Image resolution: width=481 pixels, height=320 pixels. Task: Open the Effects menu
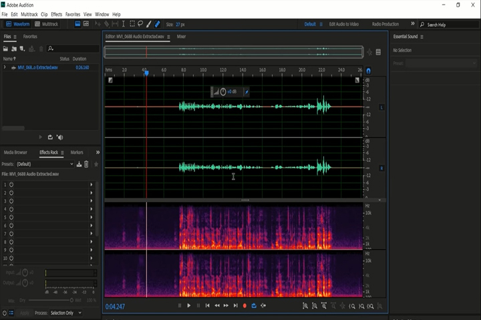point(56,15)
